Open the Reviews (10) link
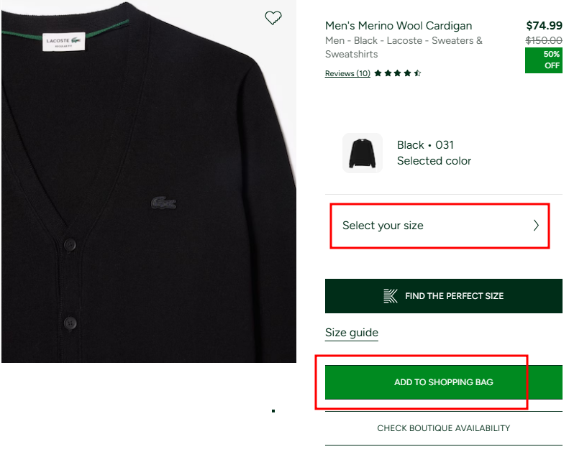This screenshot has width=569, height=457. click(x=347, y=73)
